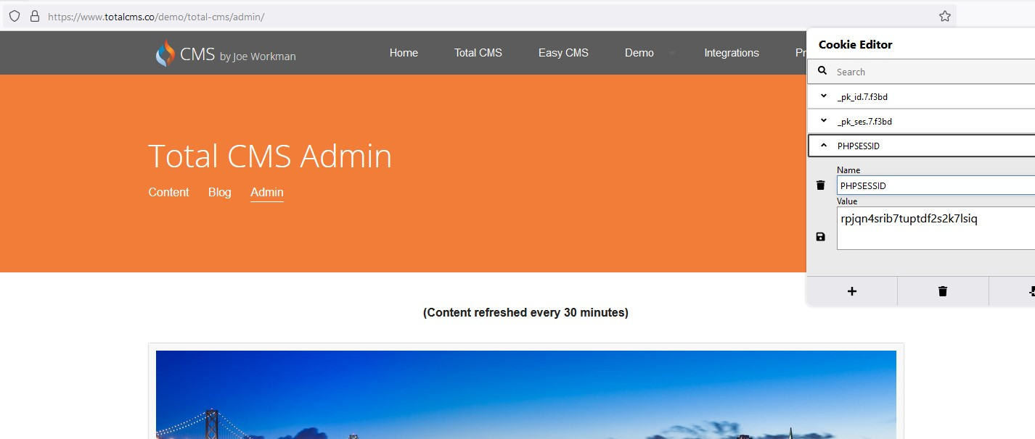The image size is (1035, 439).
Task: Click the 'Total CMS Admin' heading
Action: pos(270,156)
